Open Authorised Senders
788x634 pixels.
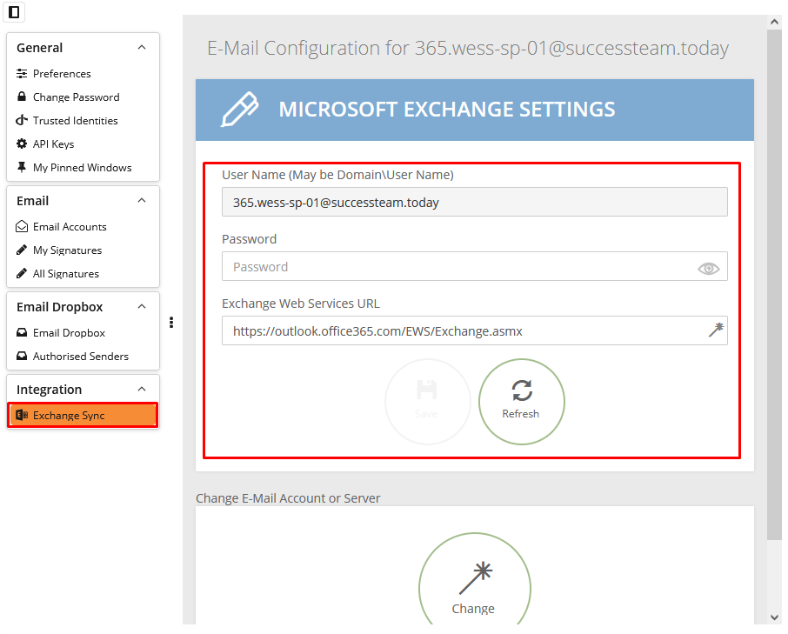(x=80, y=357)
